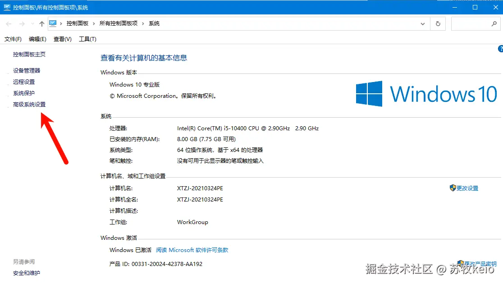Click the Windows 10 logo
The height and width of the screenshot is (284, 503).
tap(427, 94)
